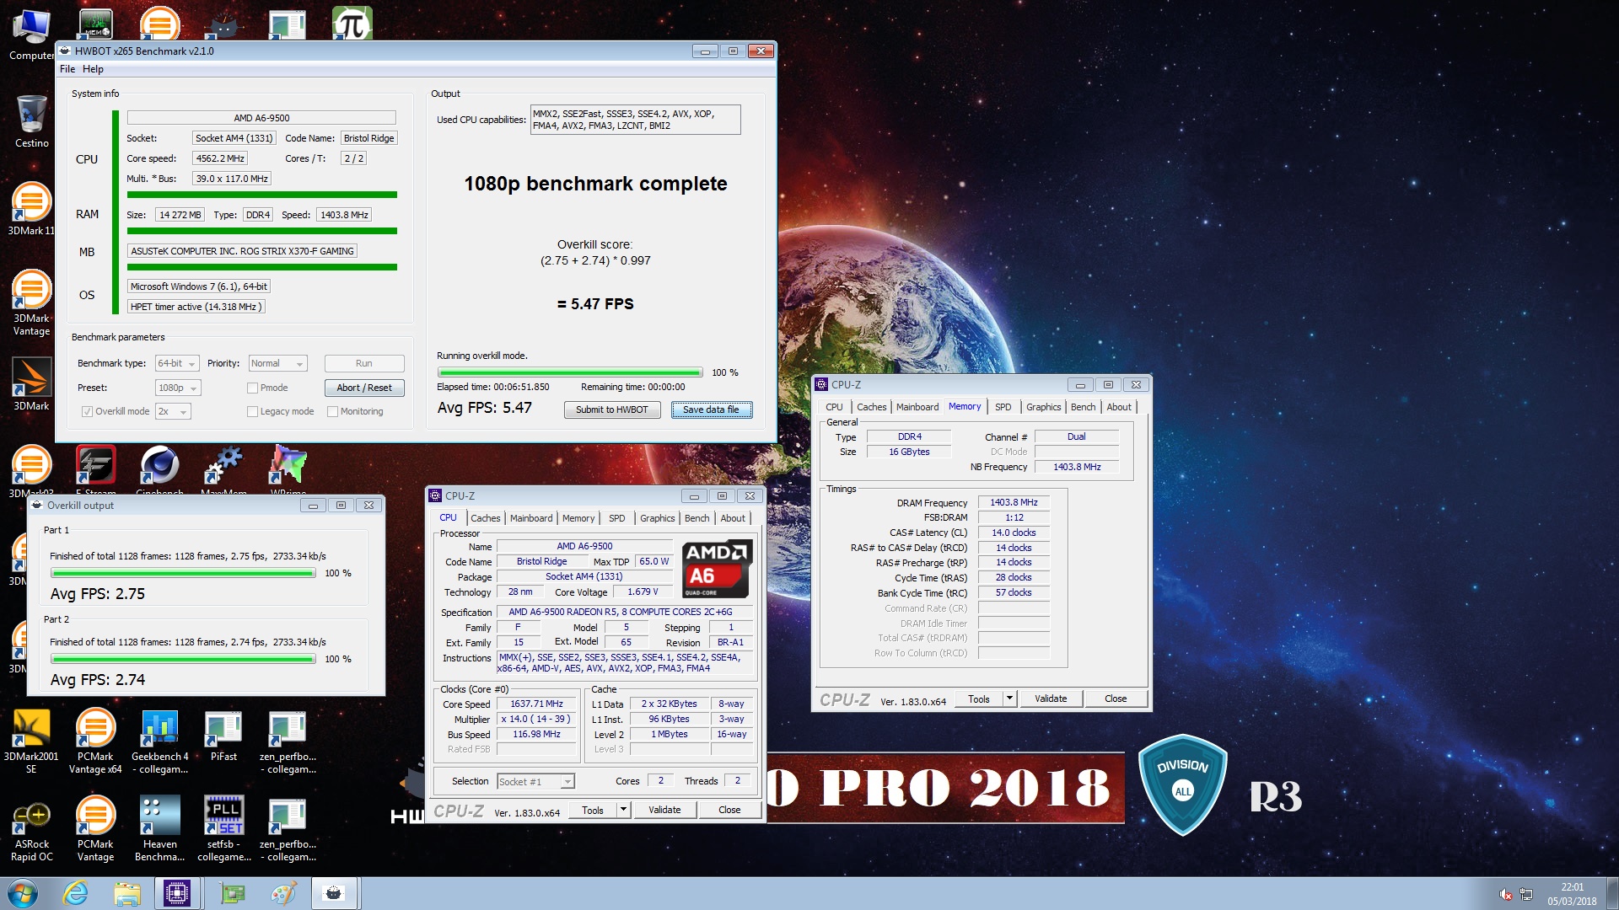Open Socket #1 selection dropdown in CPU-Z

coord(535,782)
